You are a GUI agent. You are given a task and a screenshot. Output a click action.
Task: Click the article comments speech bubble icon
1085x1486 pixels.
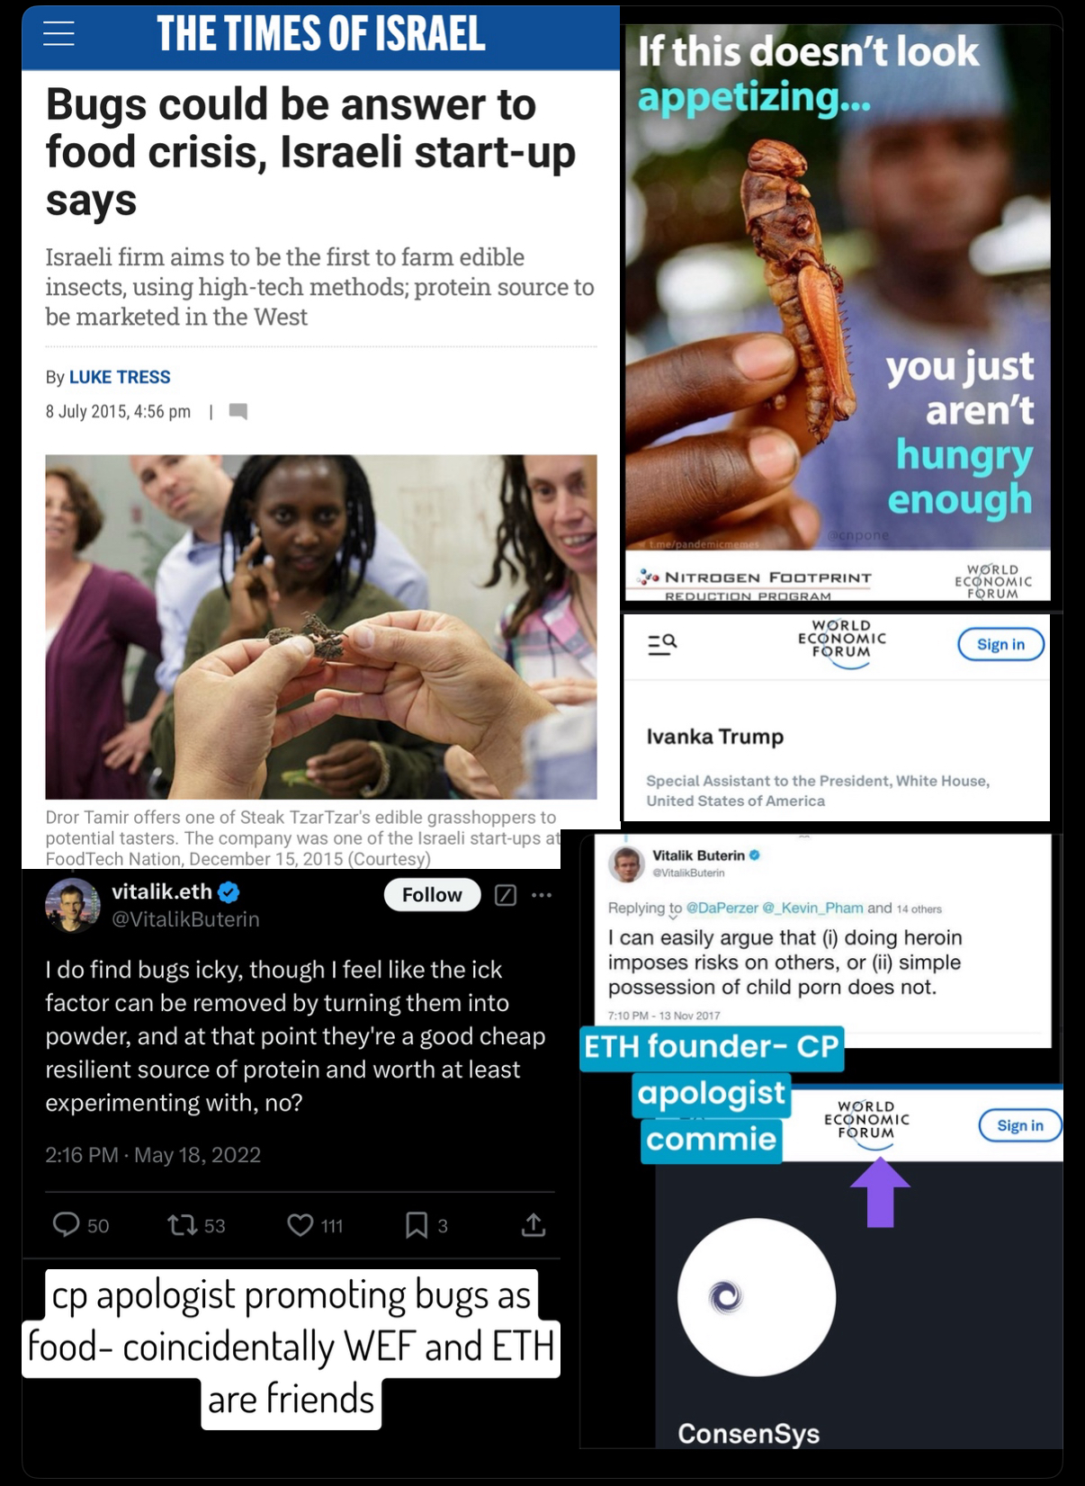238,411
